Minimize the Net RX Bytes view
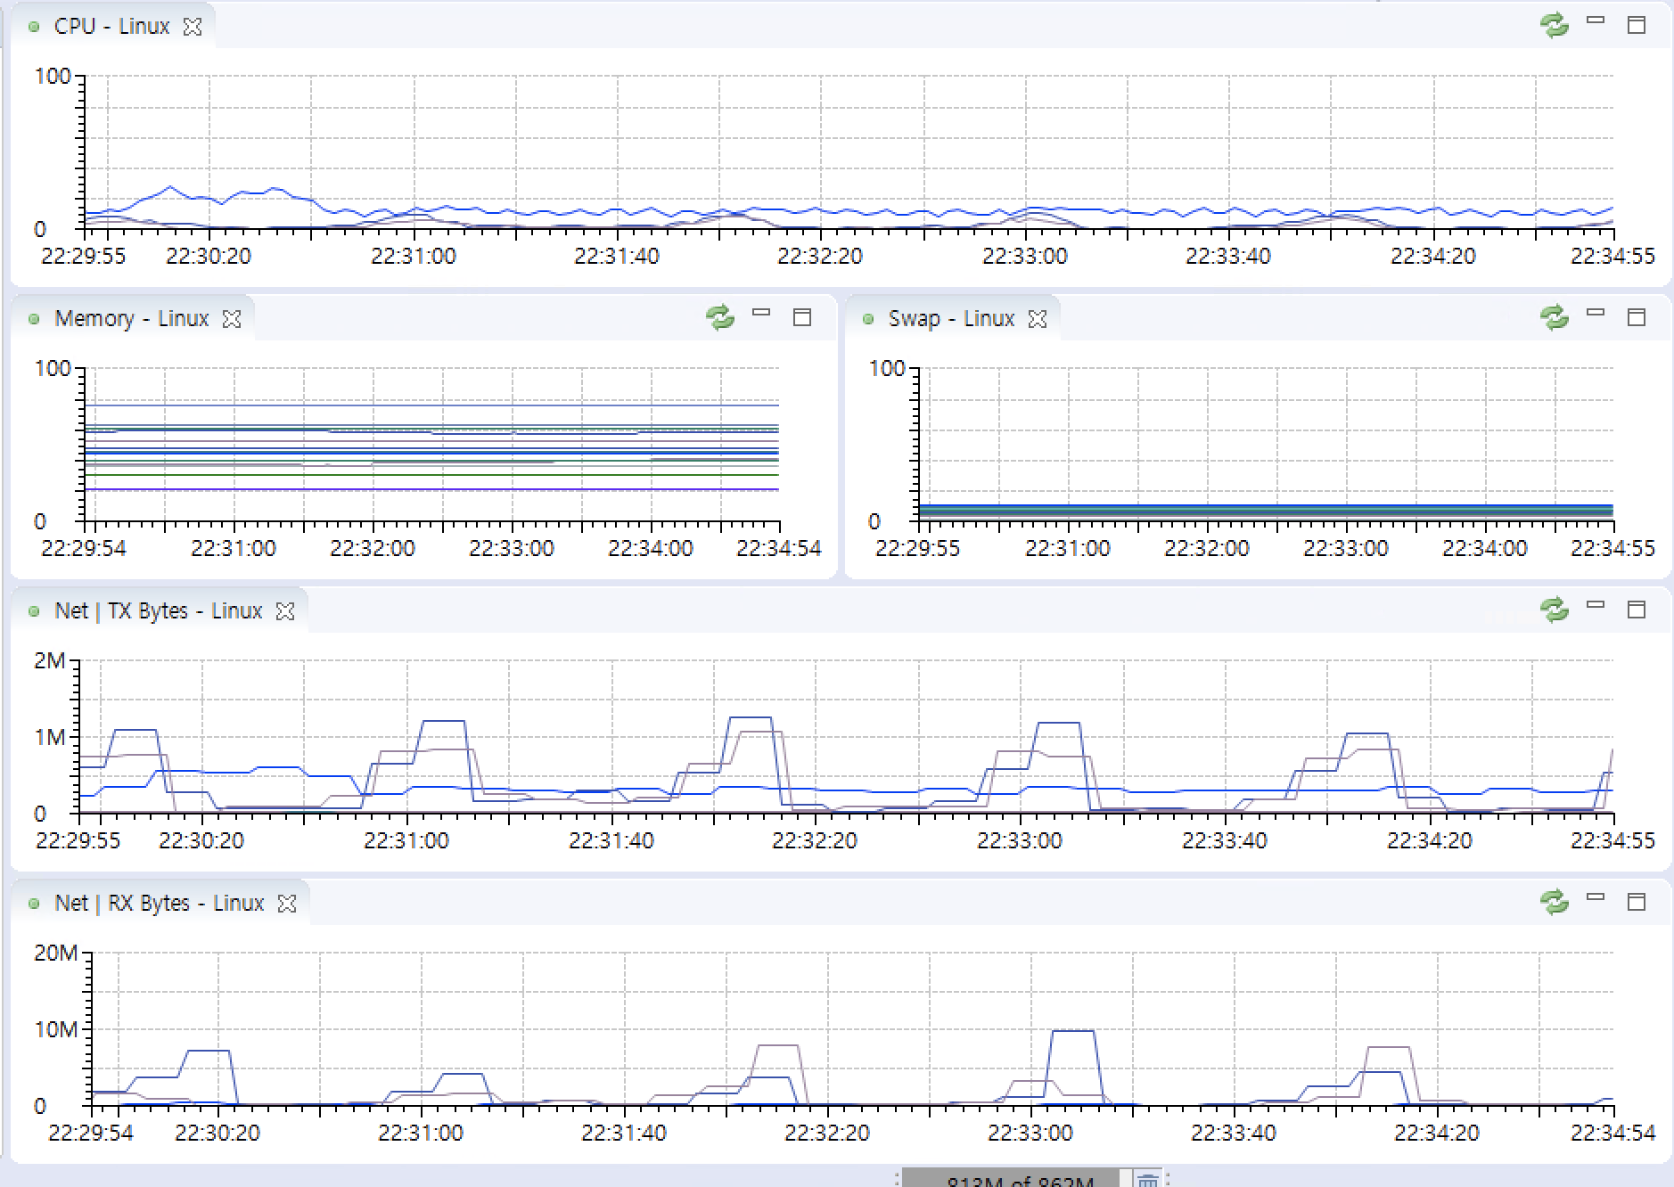 (x=1596, y=896)
